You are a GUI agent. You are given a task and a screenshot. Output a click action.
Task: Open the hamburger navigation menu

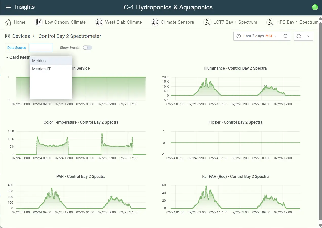(x=8, y=7)
